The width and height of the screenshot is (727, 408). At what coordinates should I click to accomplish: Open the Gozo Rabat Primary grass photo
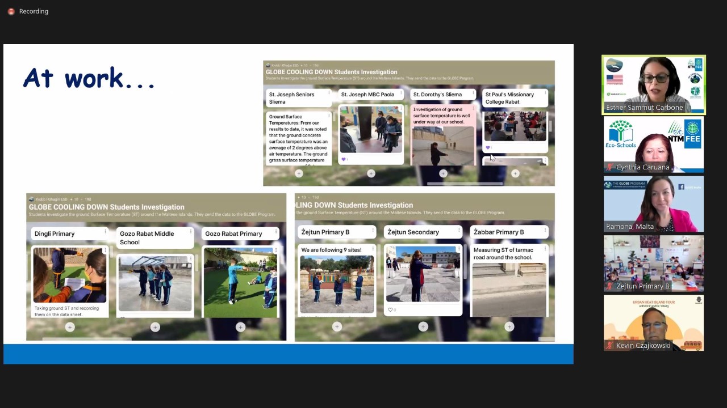click(x=240, y=282)
